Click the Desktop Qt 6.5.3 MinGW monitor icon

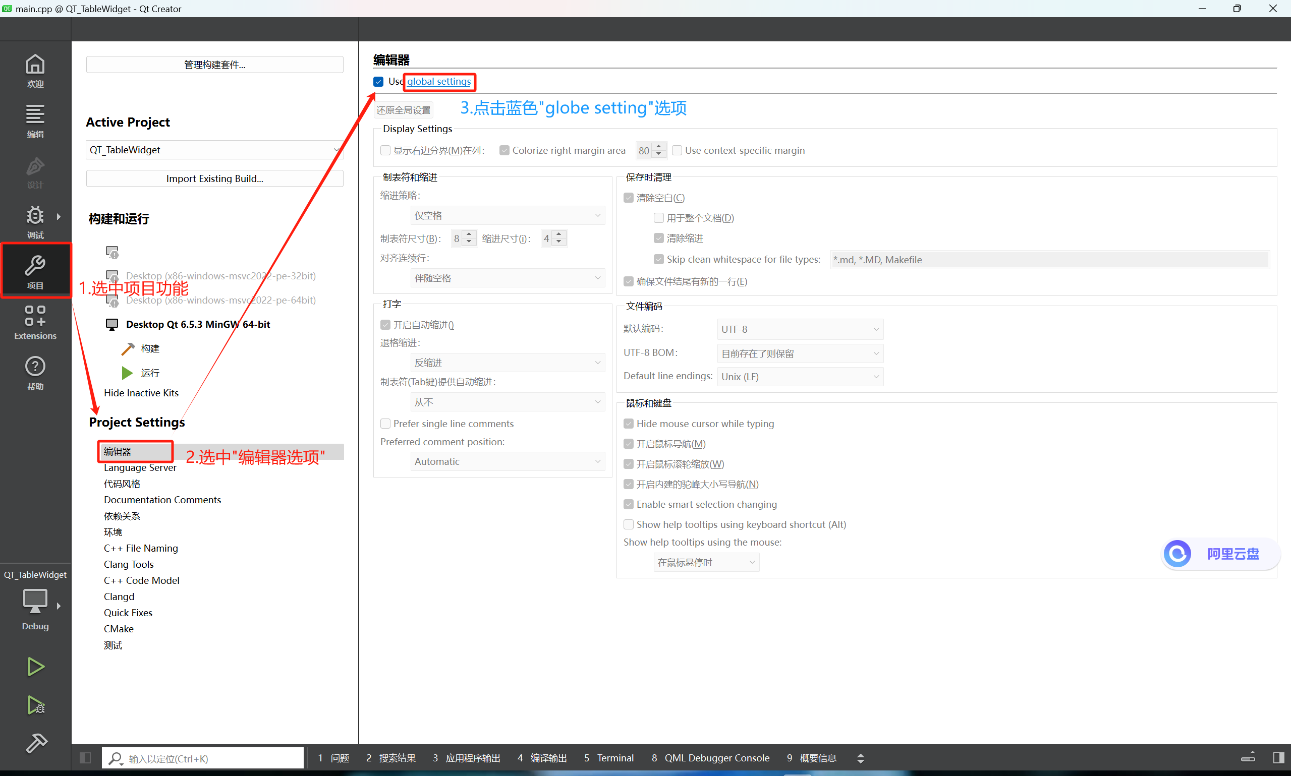pos(112,324)
